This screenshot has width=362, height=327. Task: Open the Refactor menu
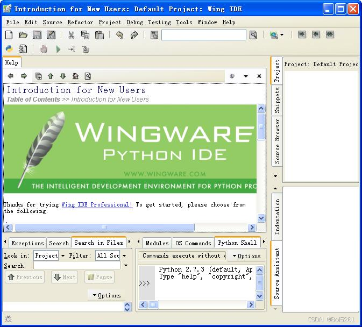(x=80, y=23)
